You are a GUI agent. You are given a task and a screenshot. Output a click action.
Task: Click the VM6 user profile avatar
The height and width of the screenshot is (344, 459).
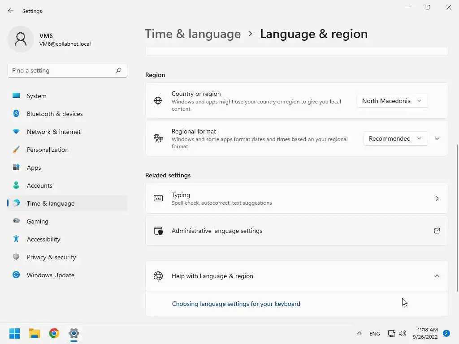21,39
